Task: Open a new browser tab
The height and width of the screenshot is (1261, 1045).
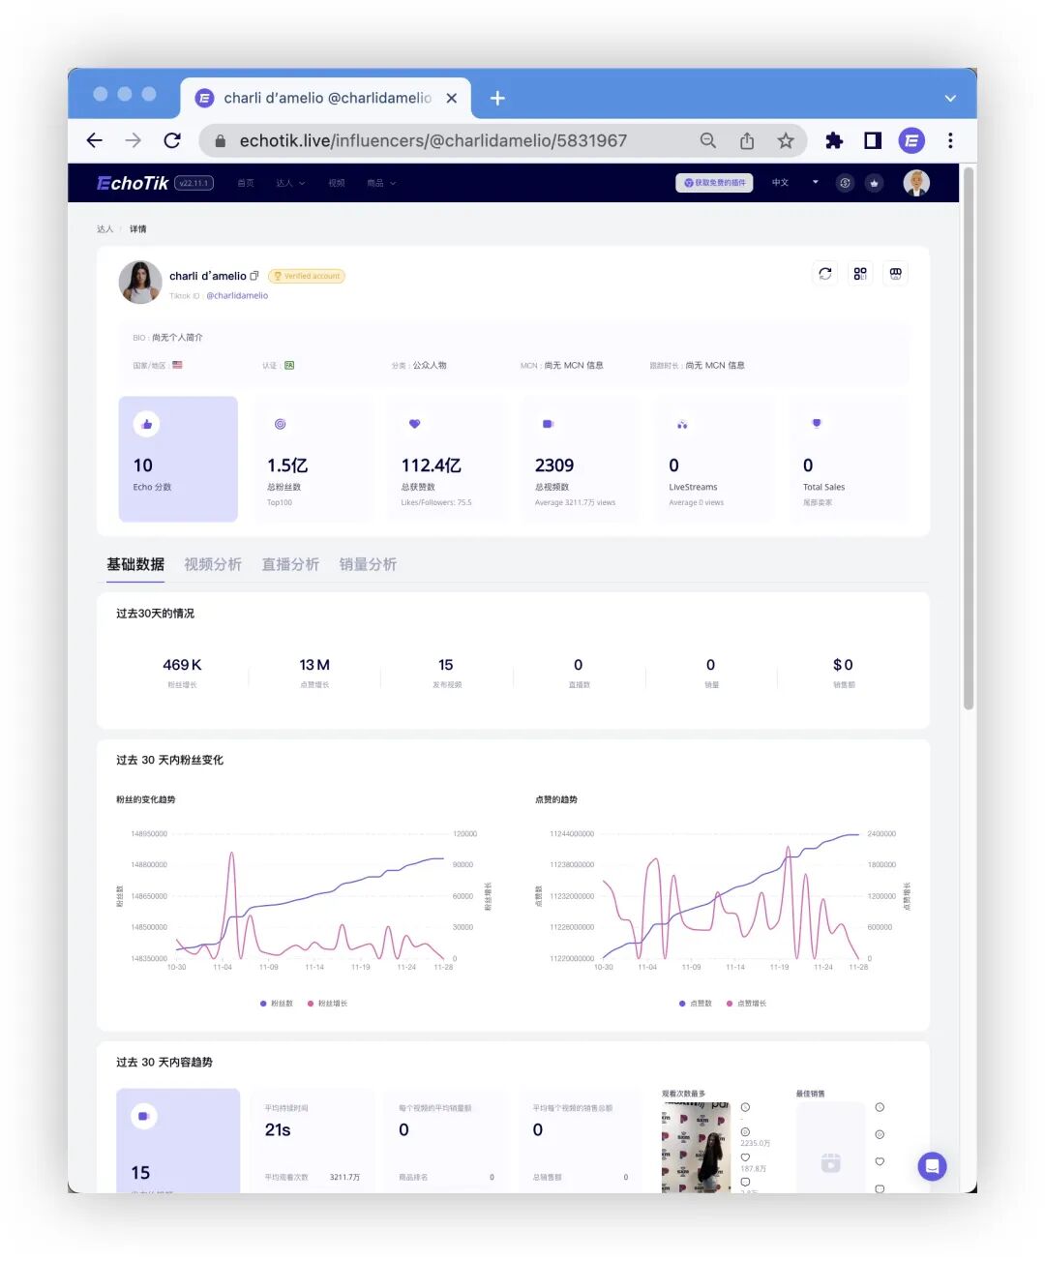Action: click(497, 98)
